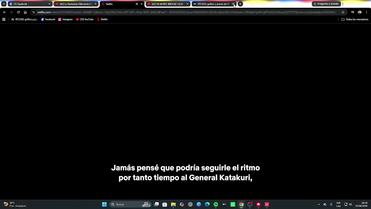Open the Chrome profile avatar
371x209 pixels.
click(x=360, y=12)
